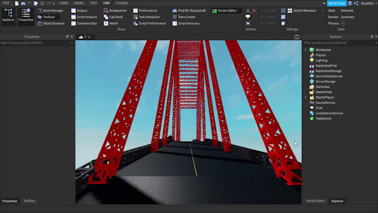
Task: Open the Watch window
Action: click(111, 23)
